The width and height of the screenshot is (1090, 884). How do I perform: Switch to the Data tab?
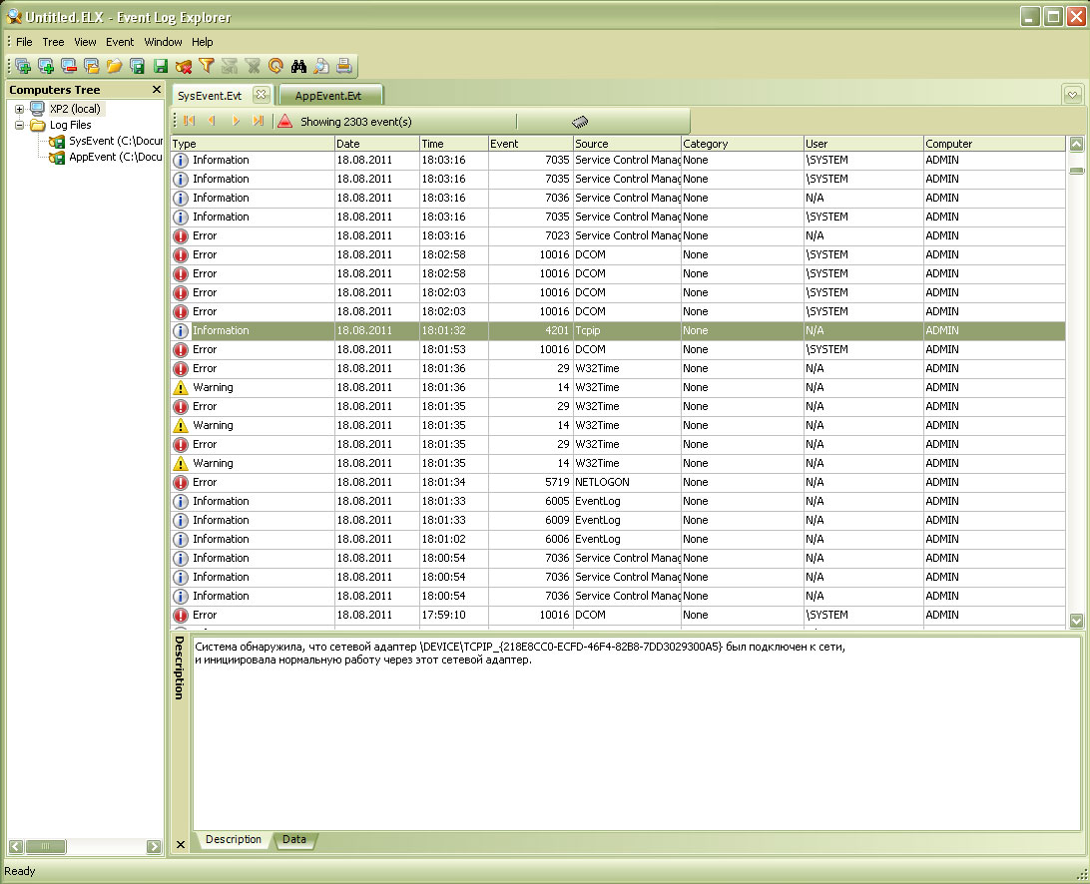click(294, 840)
